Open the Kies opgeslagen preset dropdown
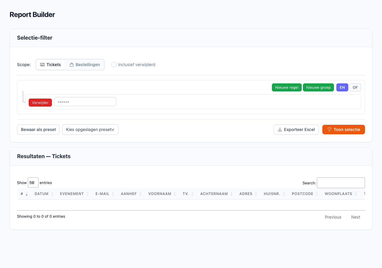Screen dimensions: 382x268 [x=90, y=130]
